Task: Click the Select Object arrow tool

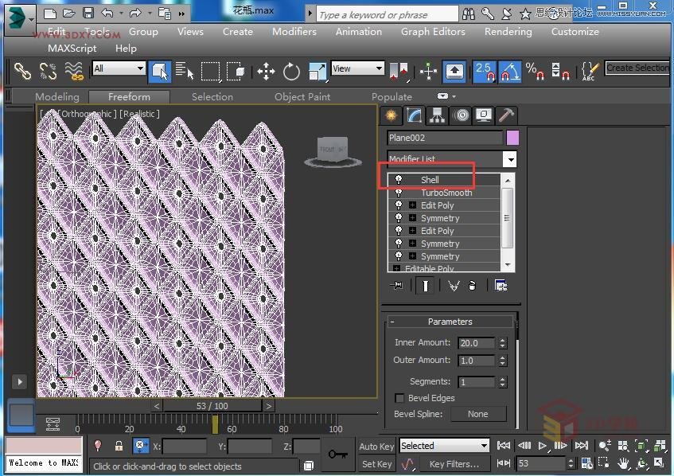Action: click(161, 71)
